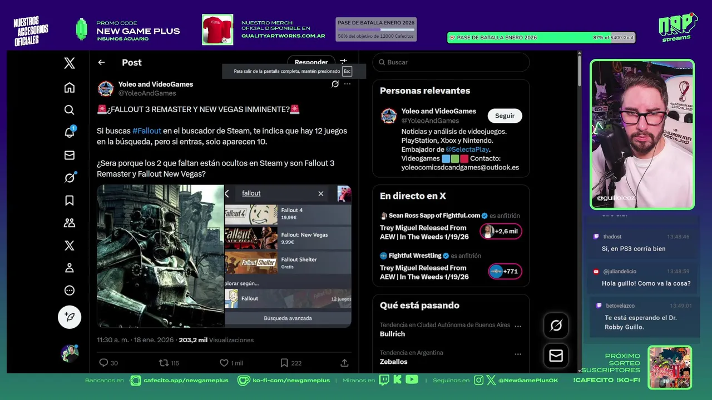Open Zeballos trend more options

tap(518, 354)
